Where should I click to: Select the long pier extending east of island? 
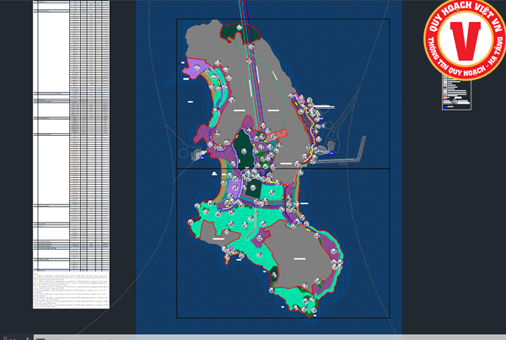342,154
